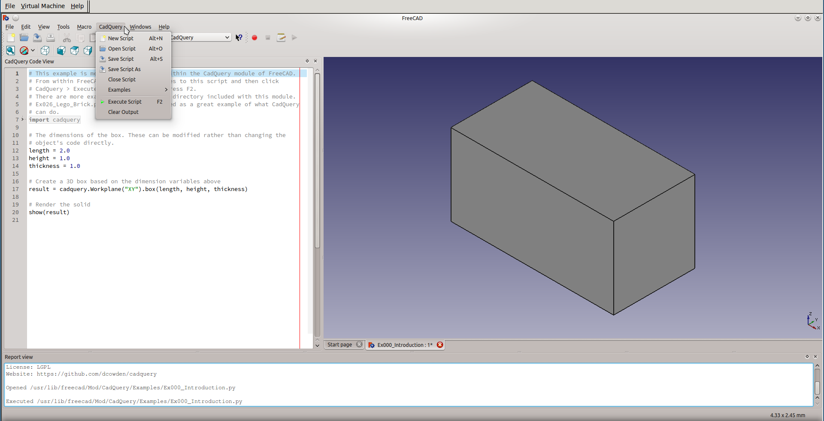Image resolution: width=824 pixels, height=421 pixels.
Task: Click the 3D box in viewport
Action: pyautogui.click(x=573, y=198)
